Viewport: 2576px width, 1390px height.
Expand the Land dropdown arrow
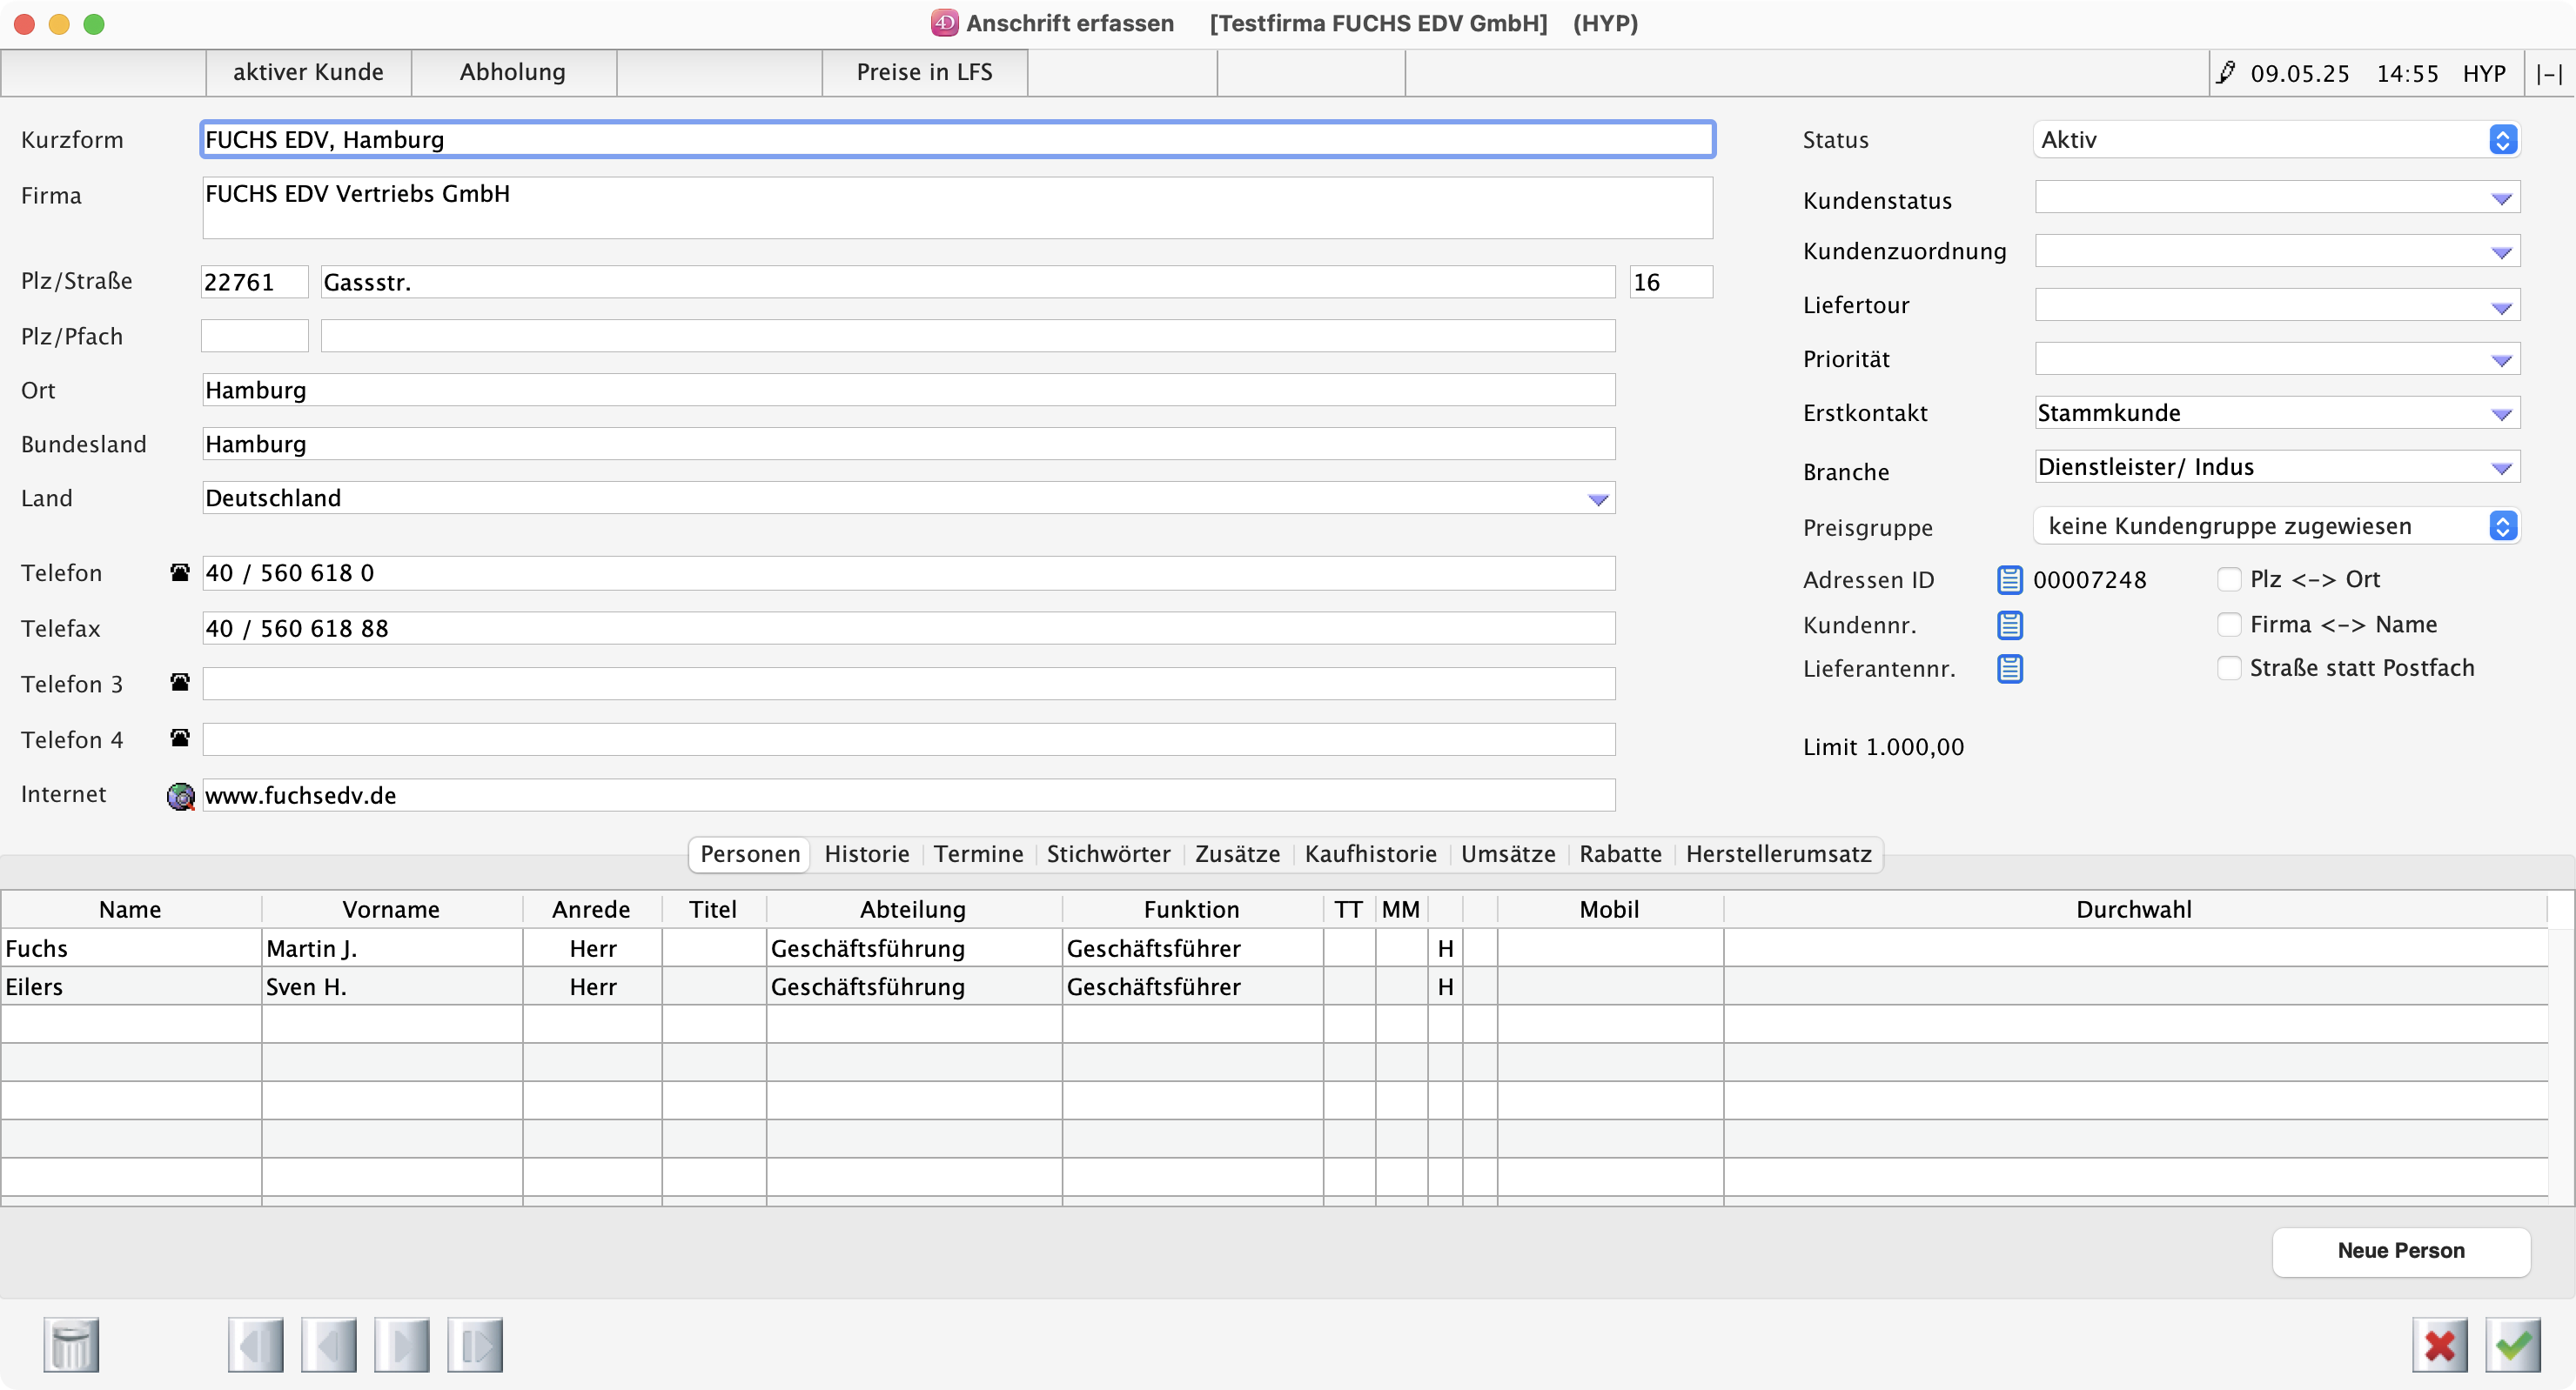(1598, 498)
